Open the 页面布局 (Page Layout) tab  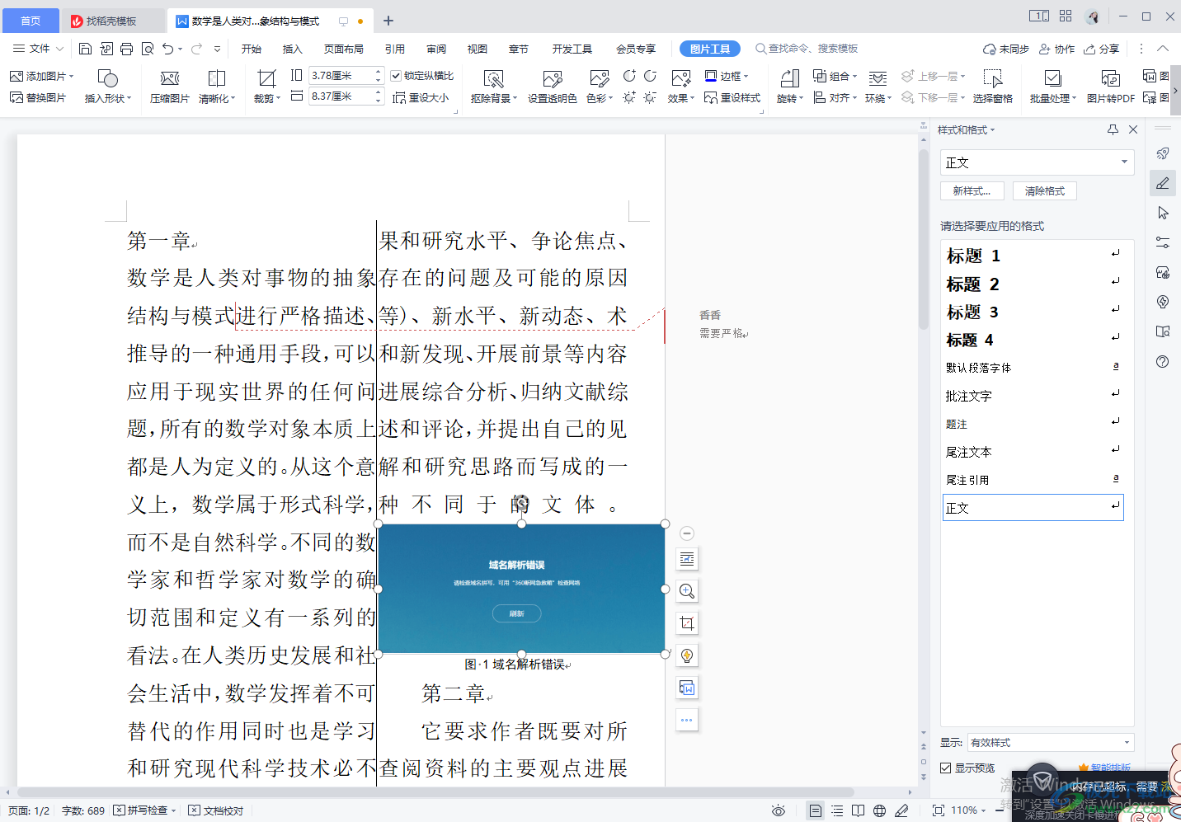coord(344,49)
